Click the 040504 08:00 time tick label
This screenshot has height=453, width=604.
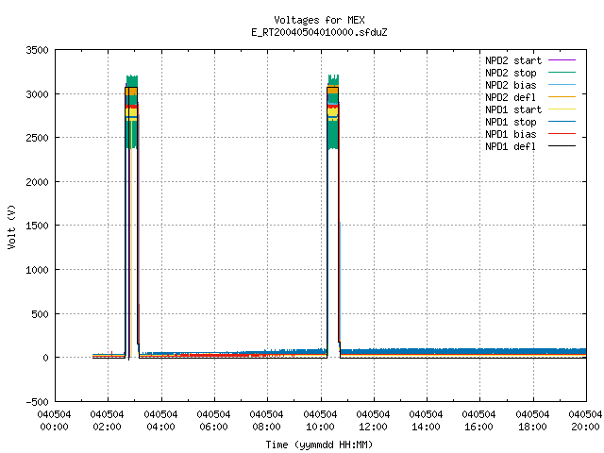266,421
